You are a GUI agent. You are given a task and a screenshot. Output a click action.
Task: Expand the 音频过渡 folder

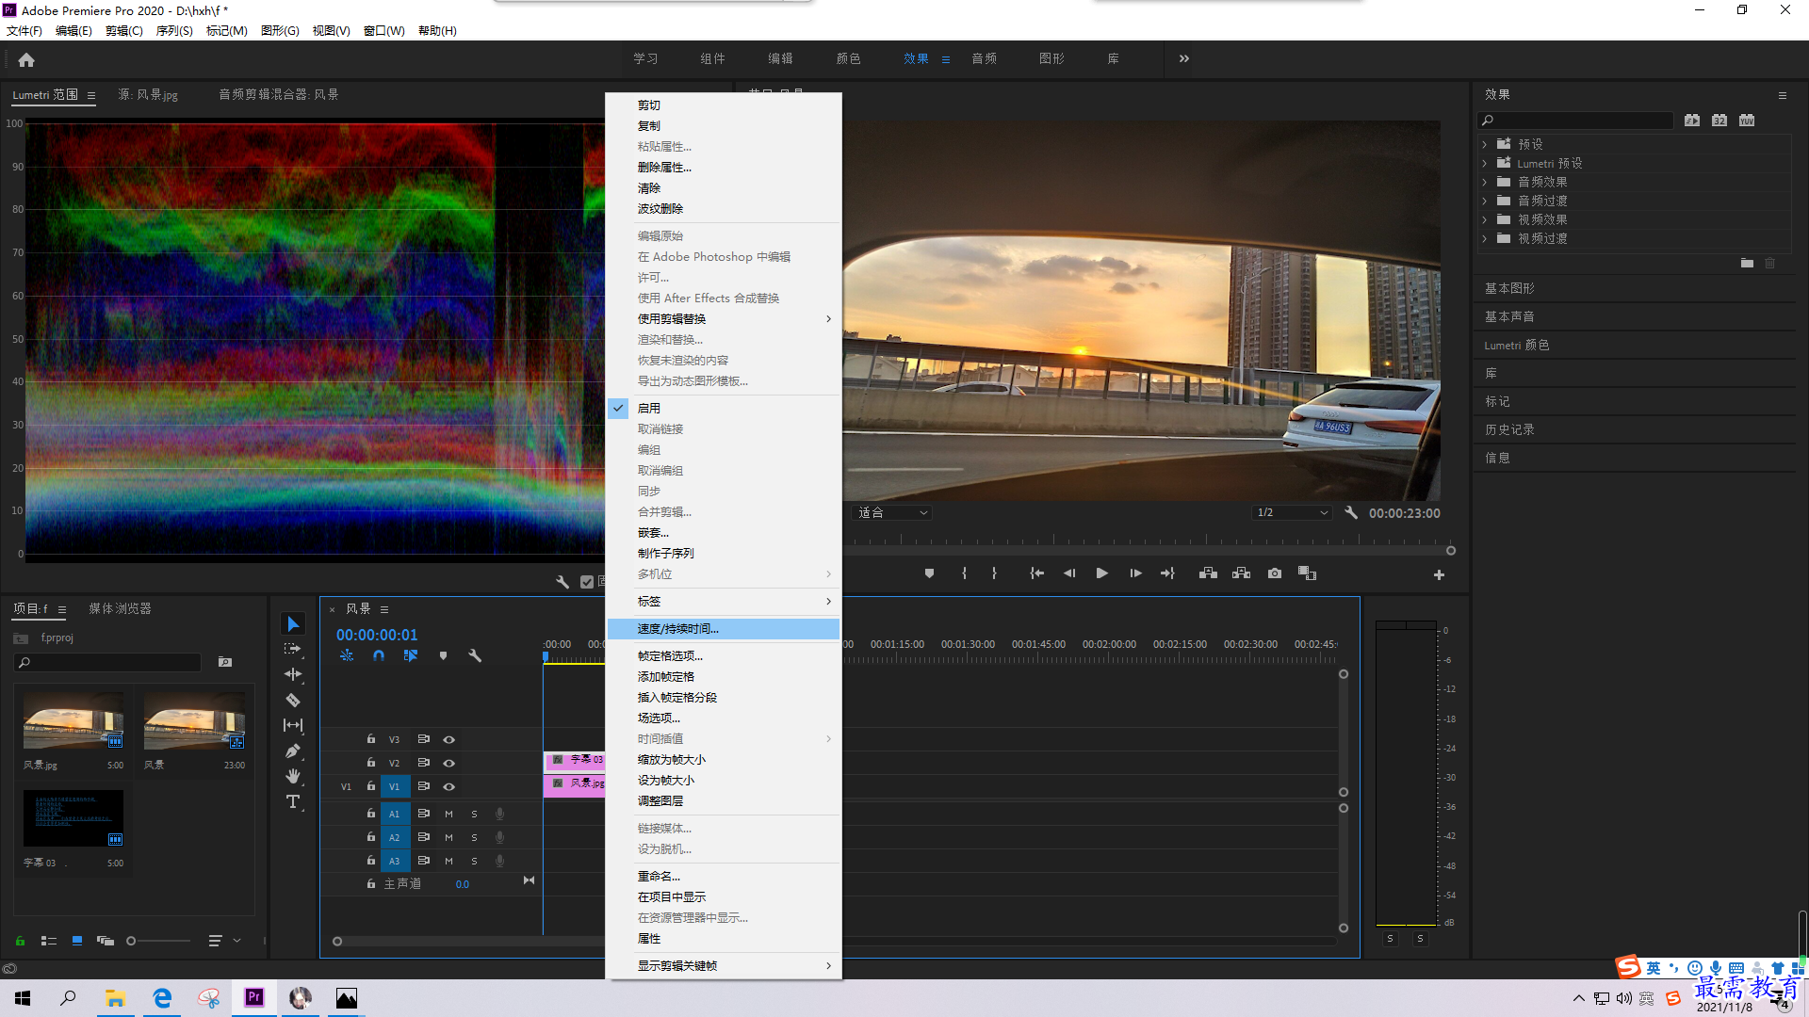tap(1485, 201)
